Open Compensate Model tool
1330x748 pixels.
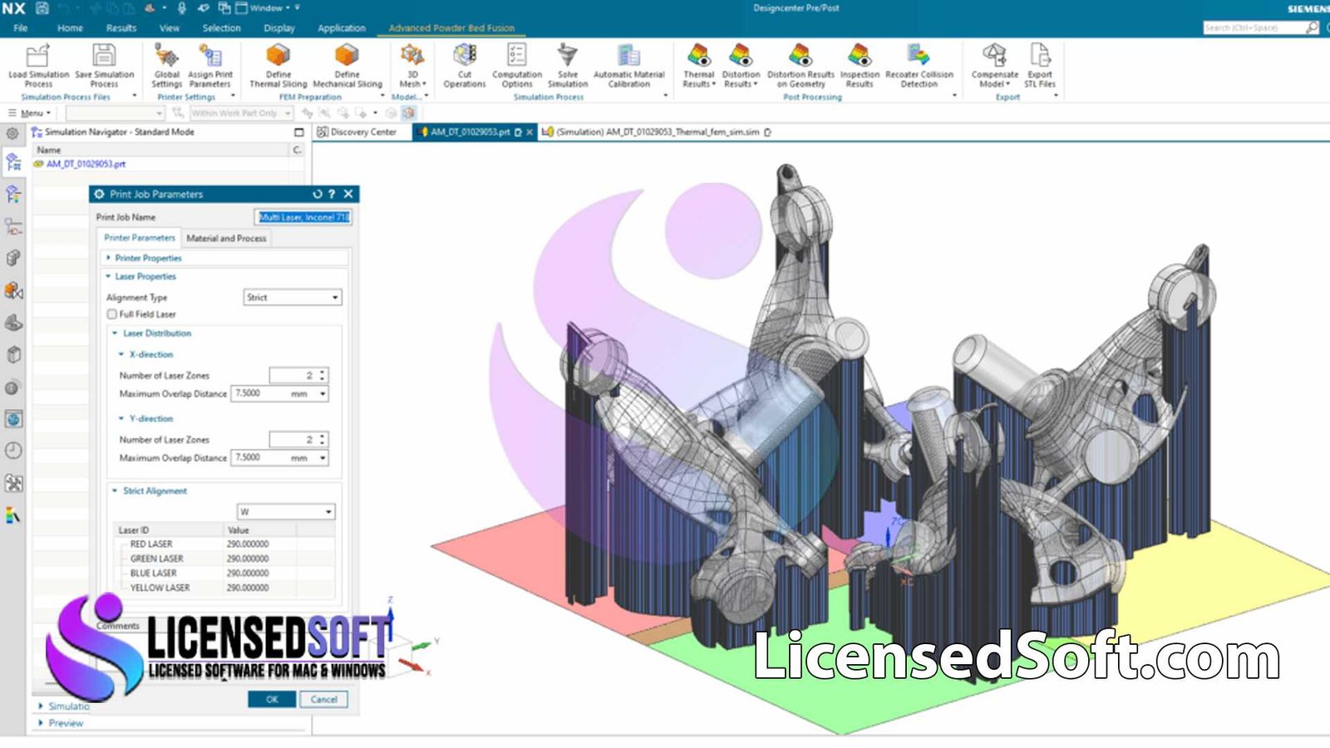pos(994,66)
